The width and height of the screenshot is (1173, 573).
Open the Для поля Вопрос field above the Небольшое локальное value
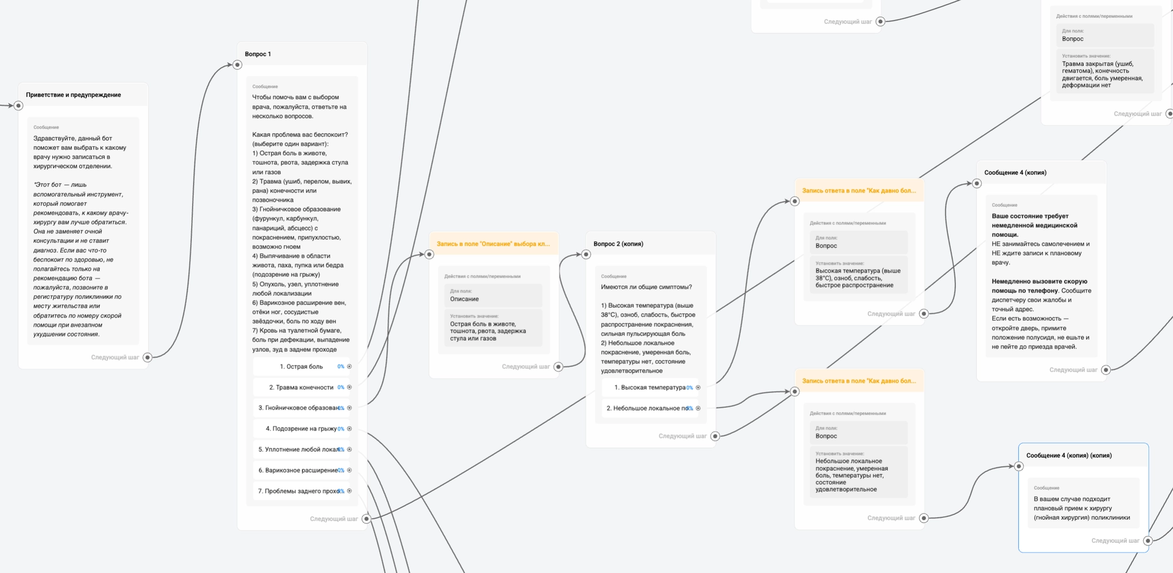point(858,433)
